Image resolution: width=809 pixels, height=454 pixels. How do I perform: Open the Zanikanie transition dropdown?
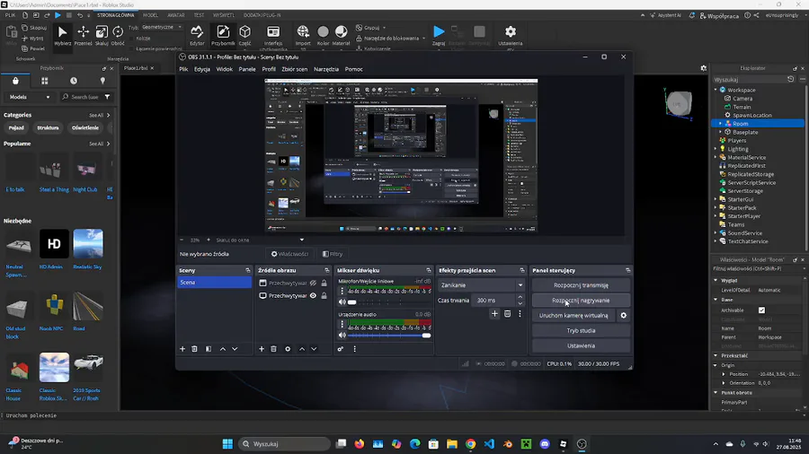point(482,285)
